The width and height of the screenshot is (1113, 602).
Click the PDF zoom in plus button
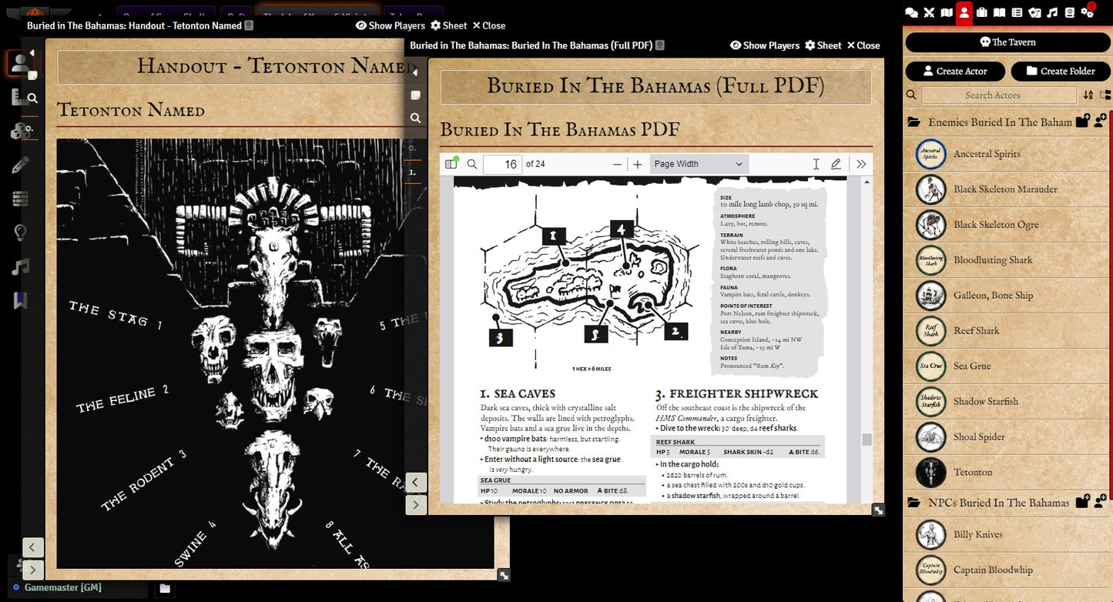637,164
